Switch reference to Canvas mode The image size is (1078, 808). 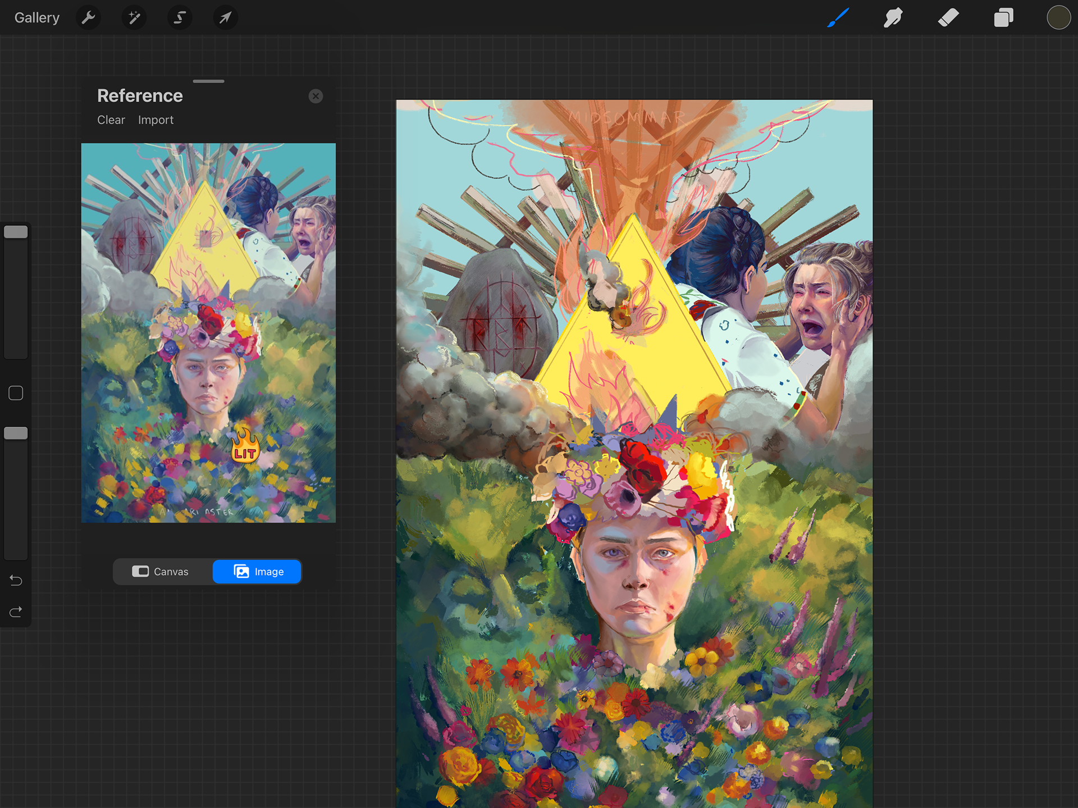(x=161, y=572)
